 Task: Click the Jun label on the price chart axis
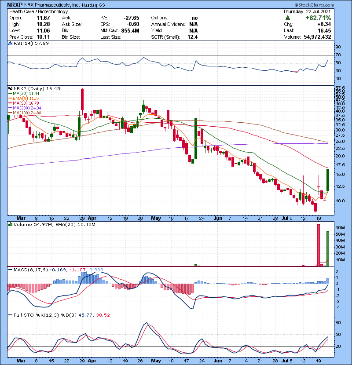pyautogui.click(x=218, y=219)
